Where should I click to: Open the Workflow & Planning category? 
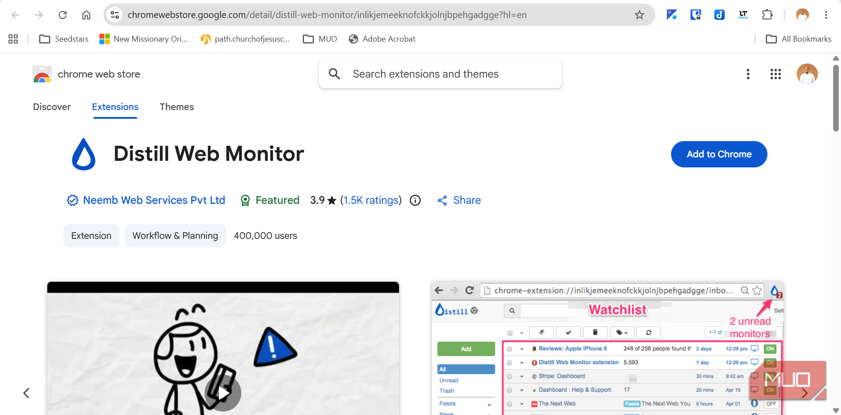coord(175,236)
